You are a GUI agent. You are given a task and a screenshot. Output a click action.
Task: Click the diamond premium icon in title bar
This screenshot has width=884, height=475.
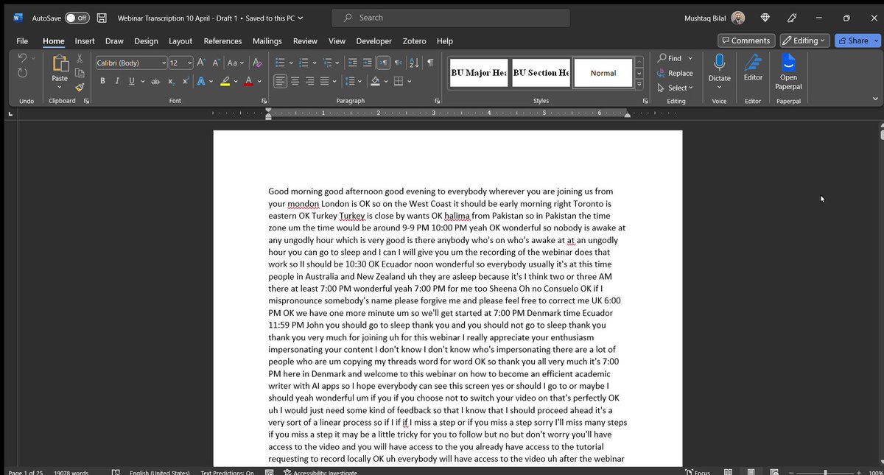click(765, 18)
